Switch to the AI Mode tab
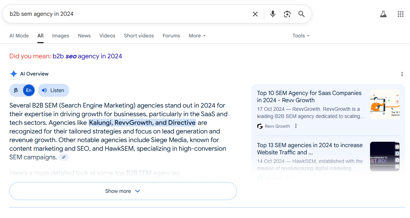This screenshot has width=410, height=218. (19, 36)
